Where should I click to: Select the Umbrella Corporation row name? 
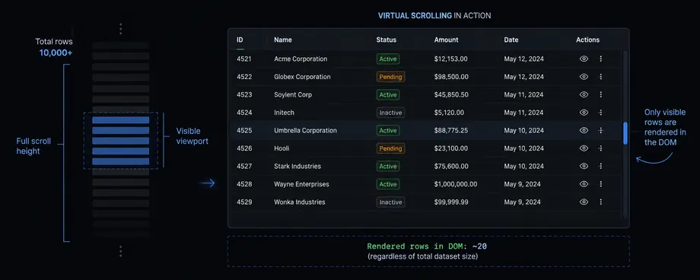click(305, 130)
